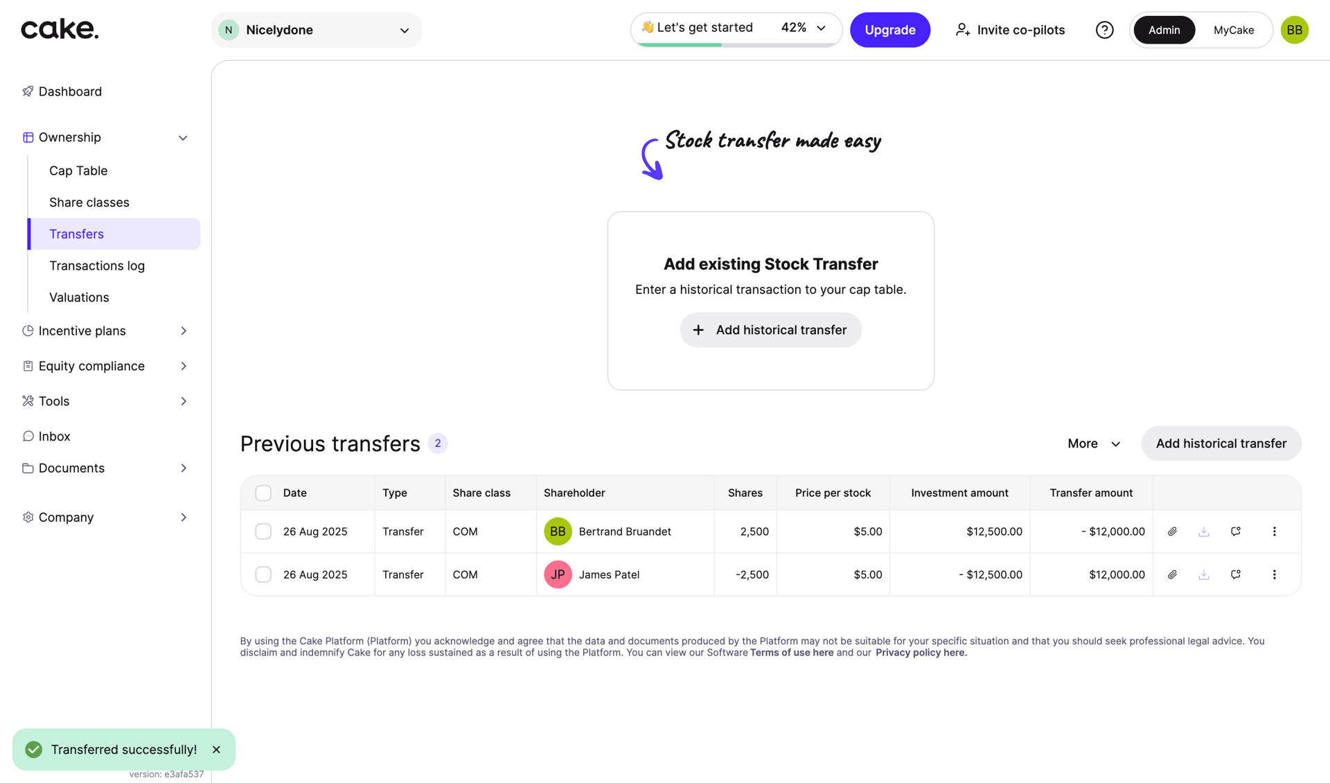Click the revert icon in Bertrand Bruandet row

pyautogui.click(x=1236, y=531)
